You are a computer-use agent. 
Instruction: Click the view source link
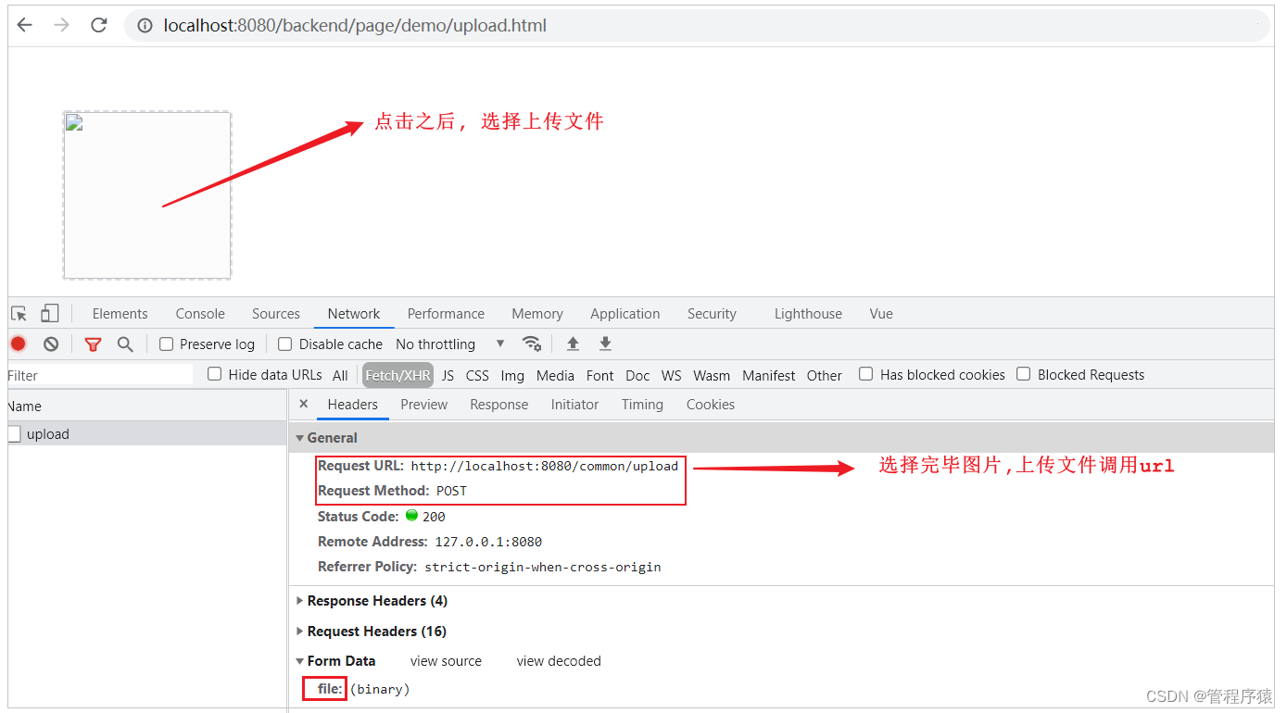pyautogui.click(x=447, y=661)
